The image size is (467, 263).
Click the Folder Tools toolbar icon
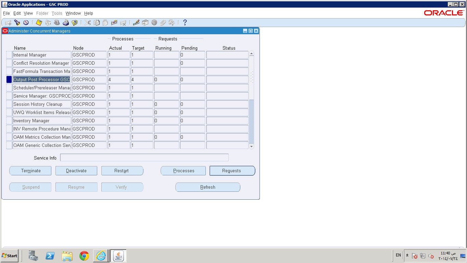pyautogui.click(x=172, y=23)
